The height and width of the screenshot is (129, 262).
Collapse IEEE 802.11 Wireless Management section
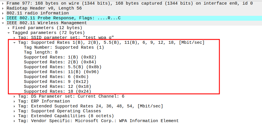pos(3,23)
